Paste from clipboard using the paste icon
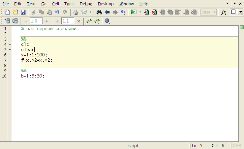Screen dimensions: 244x149 [x=49, y=12]
